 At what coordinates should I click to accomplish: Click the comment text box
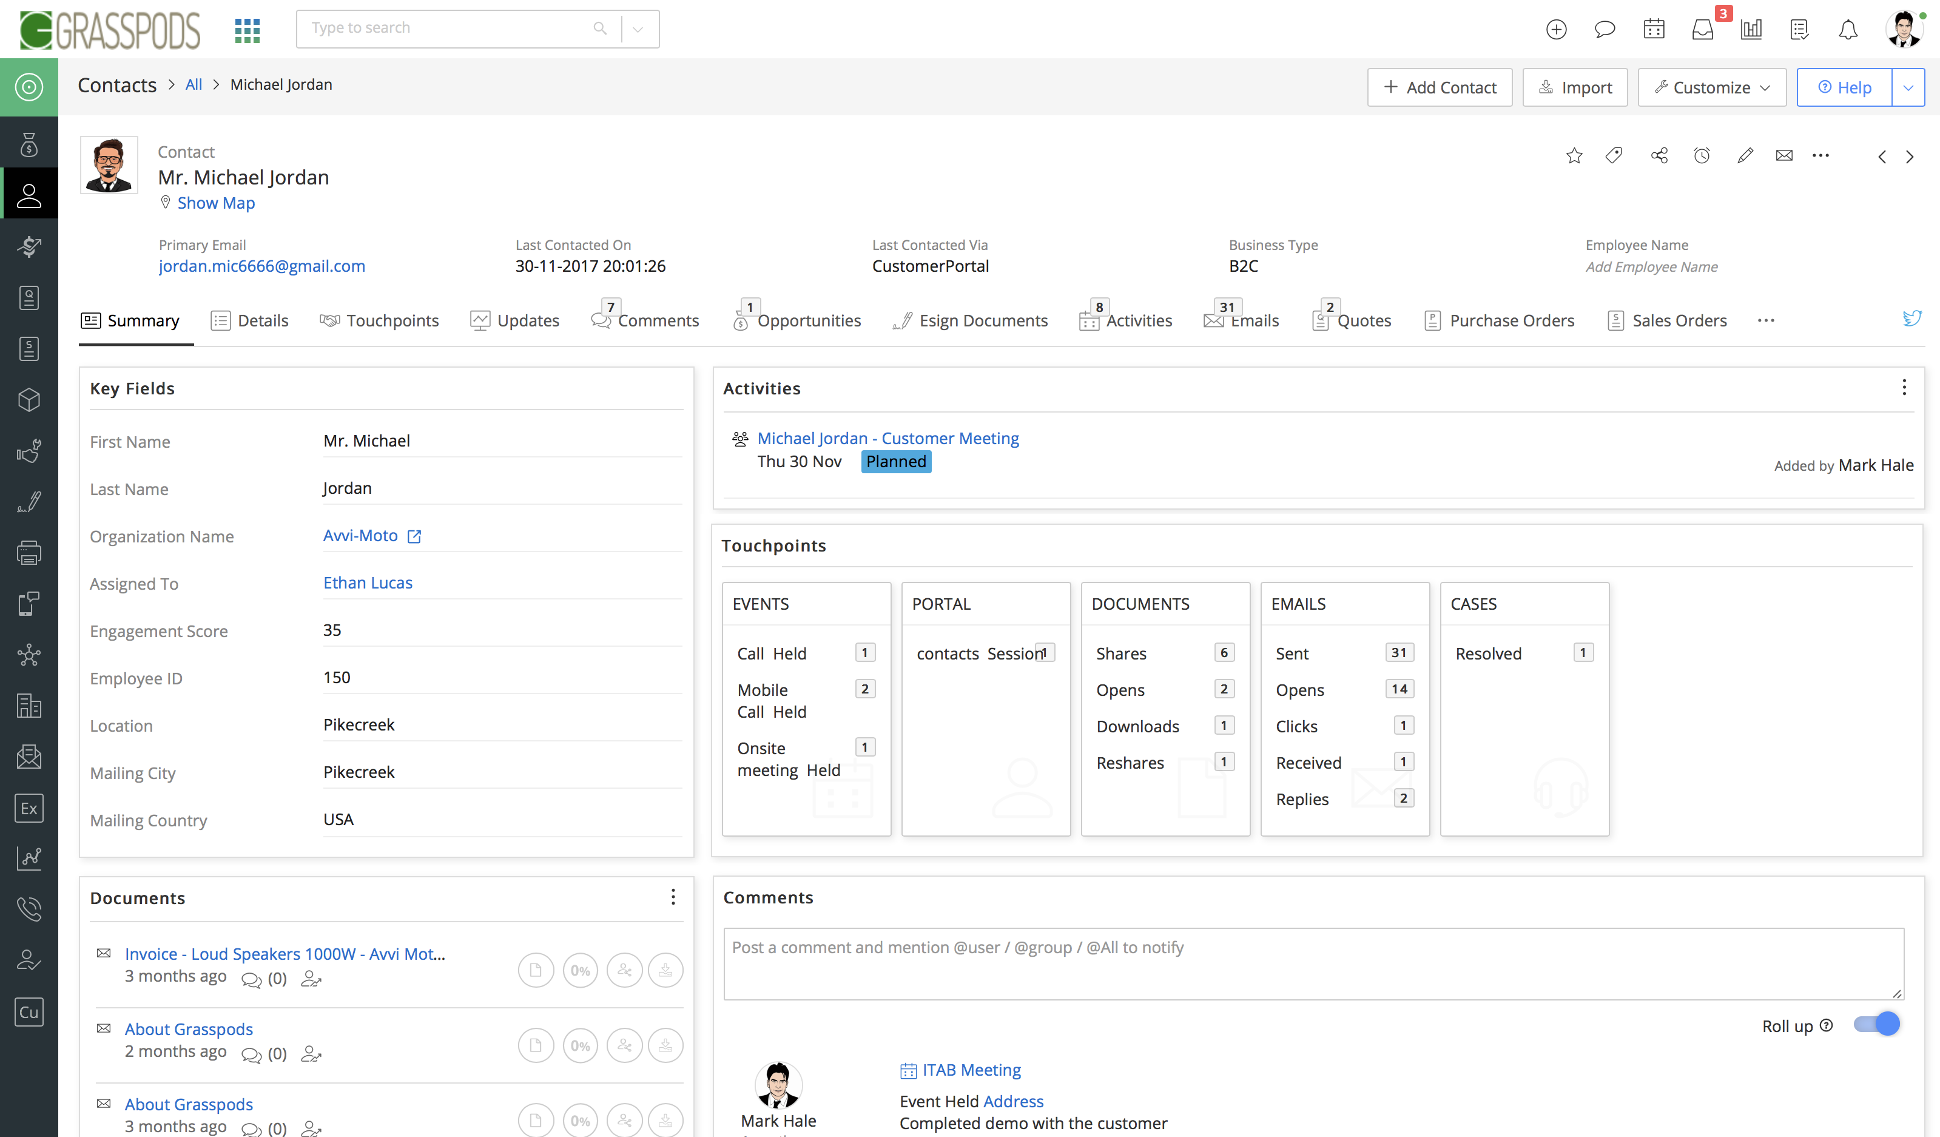pyautogui.click(x=1312, y=963)
